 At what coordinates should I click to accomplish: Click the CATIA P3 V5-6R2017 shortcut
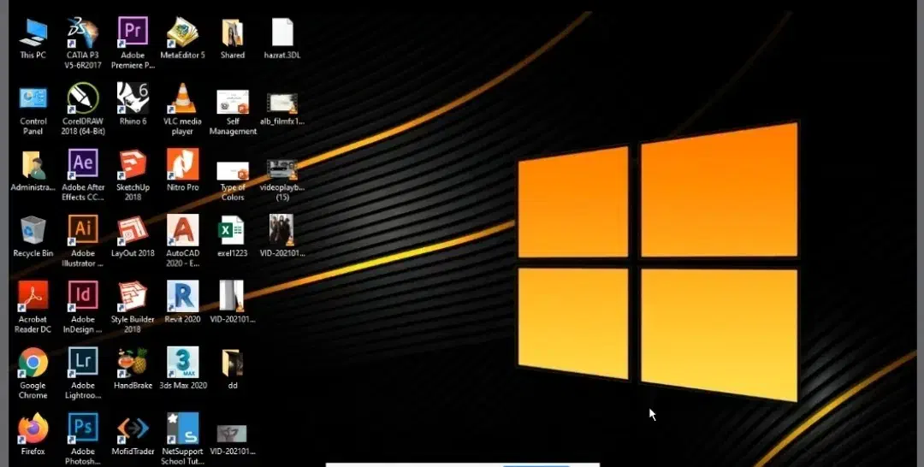click(x=83, y=33)
